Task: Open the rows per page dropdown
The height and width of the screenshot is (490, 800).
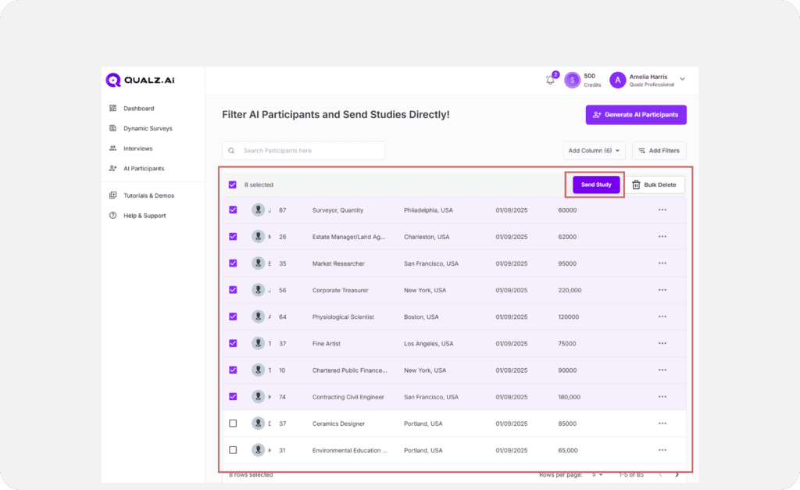Action: (595, 474)
